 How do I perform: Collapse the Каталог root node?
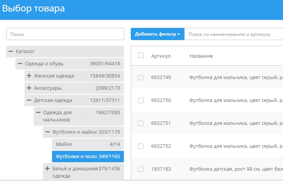pyautogui.click(x=11, y=51)
